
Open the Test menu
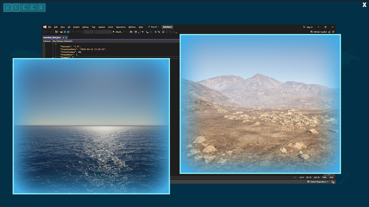93,27
